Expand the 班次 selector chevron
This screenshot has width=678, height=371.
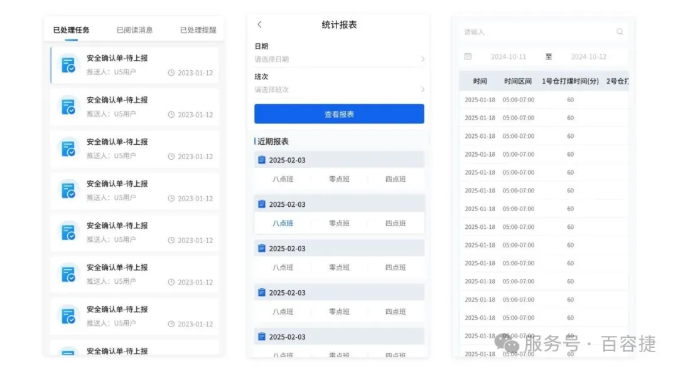point(422,90)
